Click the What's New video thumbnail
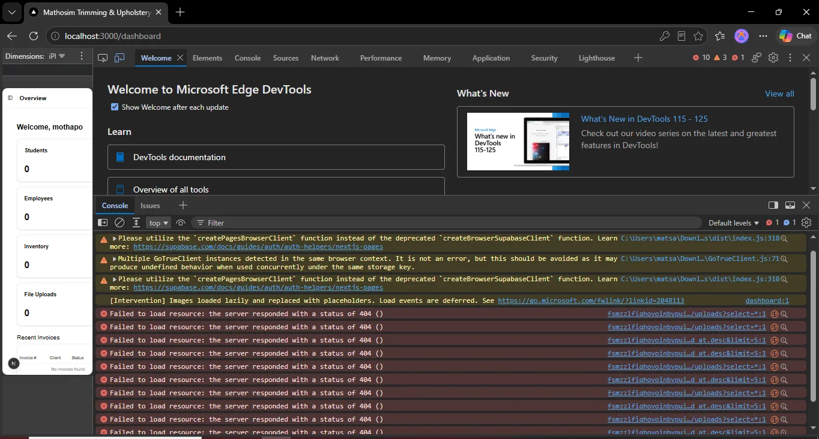Screen dimensions: 819x439 (518, 142)
